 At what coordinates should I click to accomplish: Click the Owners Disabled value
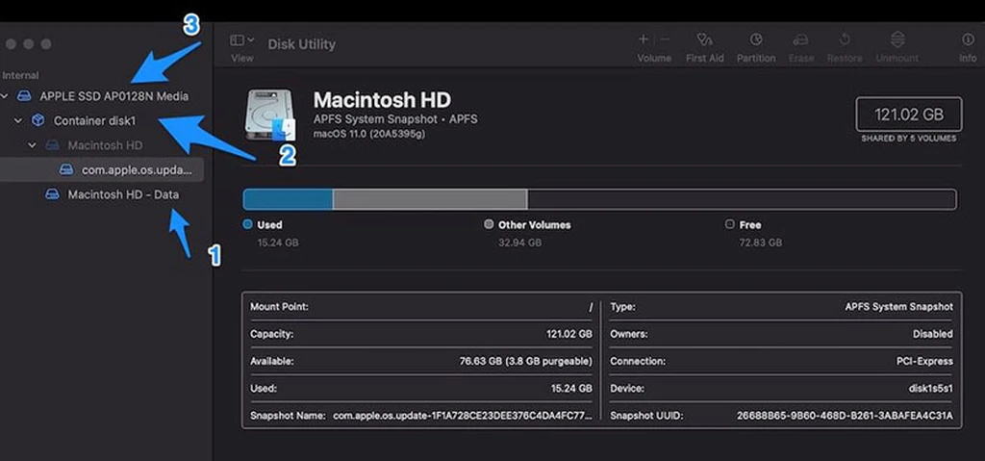(x=933, y=334)
